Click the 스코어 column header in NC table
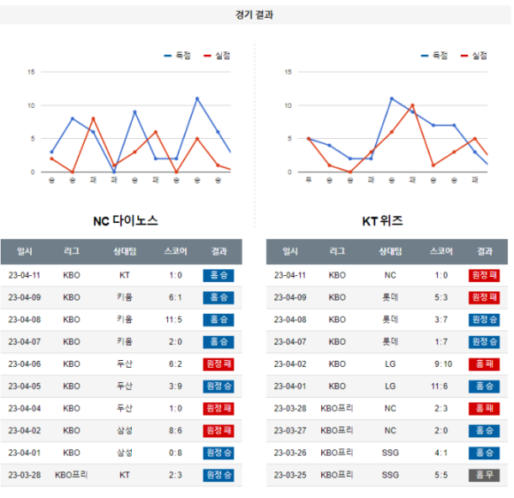Screen dimensions: 514x498 click(176, 252)
